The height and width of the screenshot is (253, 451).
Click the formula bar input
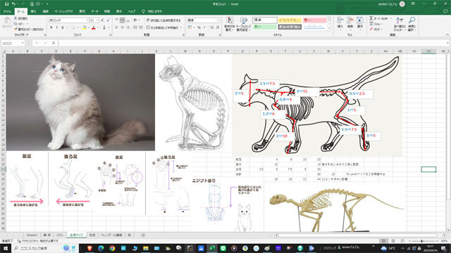pos(253,44)
